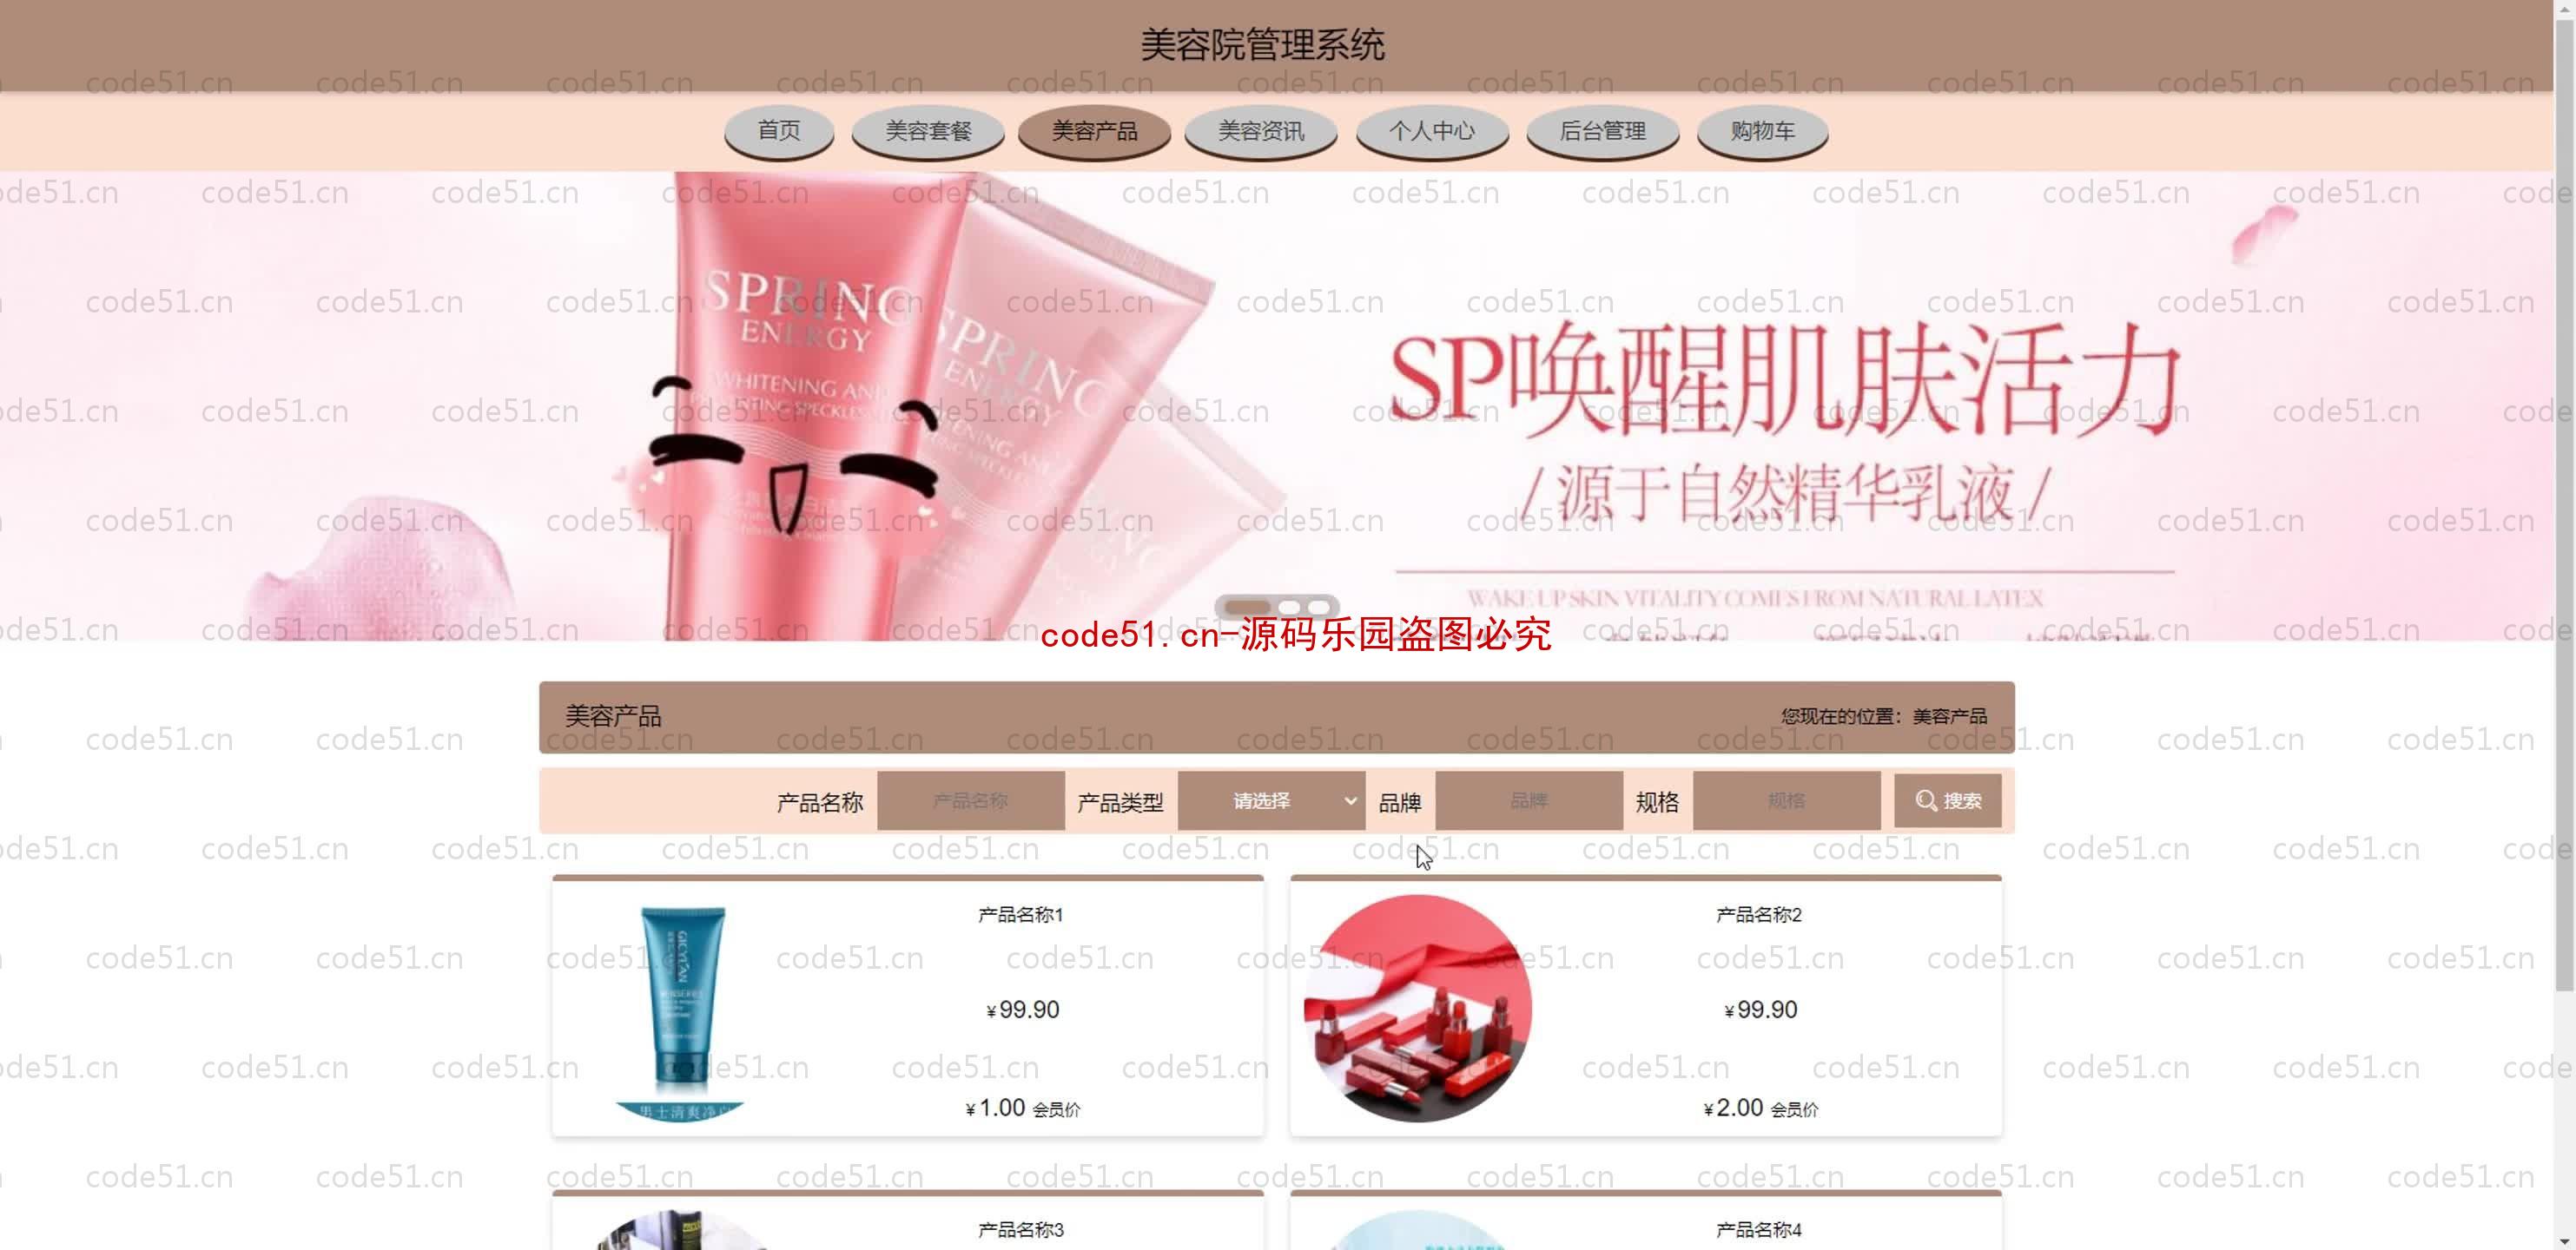The width and height of the screenshot is (2576, 1250).
Task: Click 美容资讯 (Beauty News) menu icon
Action: click(1260, 131)
